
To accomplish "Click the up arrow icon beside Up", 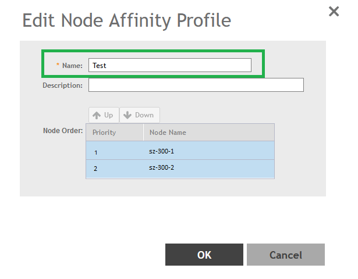I will [97, 115].
